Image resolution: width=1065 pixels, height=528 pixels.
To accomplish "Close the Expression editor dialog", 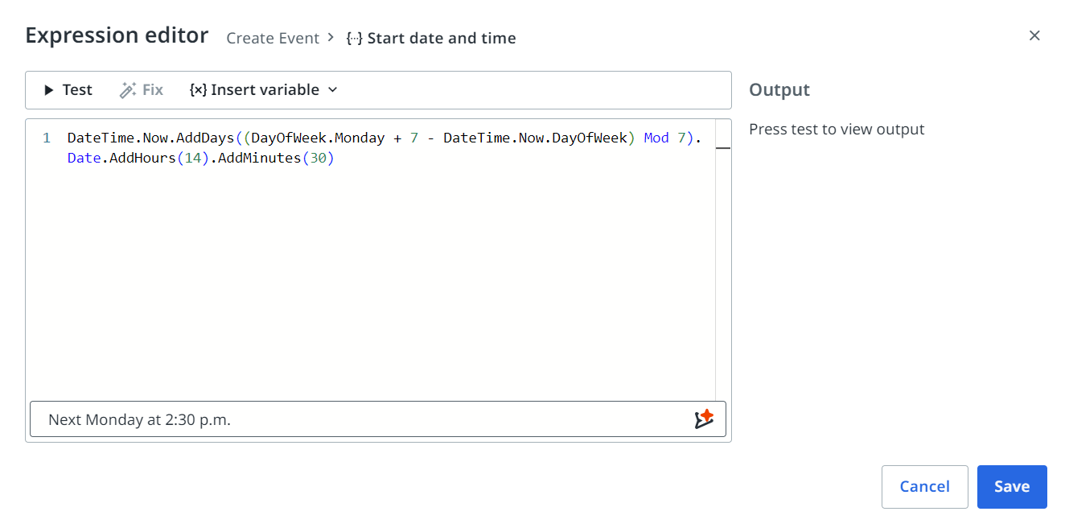I will (x=1034, y=35).
